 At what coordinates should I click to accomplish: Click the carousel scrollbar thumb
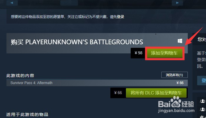[x=69, y=3]
